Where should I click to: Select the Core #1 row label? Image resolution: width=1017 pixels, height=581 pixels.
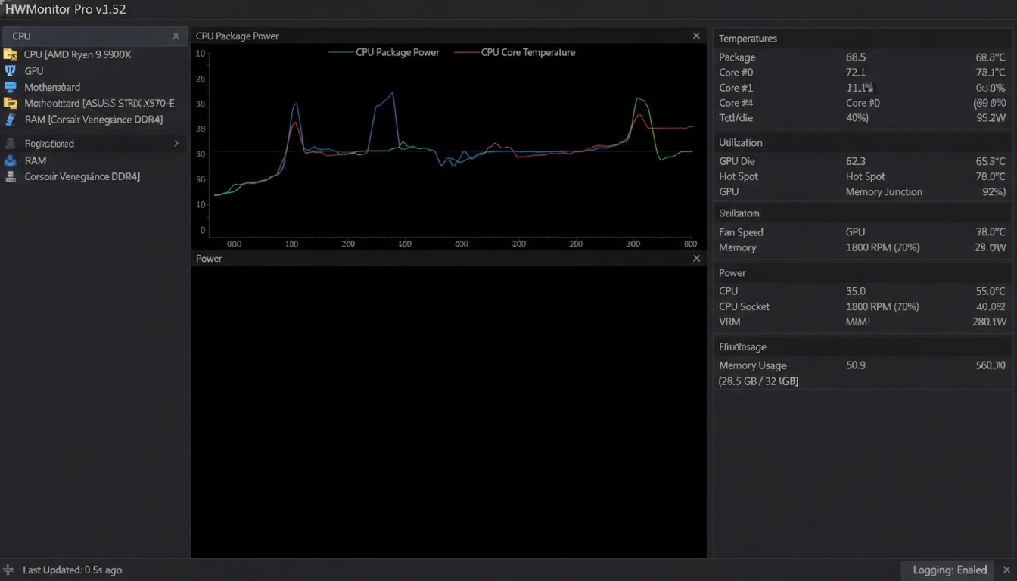pos(736,88)
